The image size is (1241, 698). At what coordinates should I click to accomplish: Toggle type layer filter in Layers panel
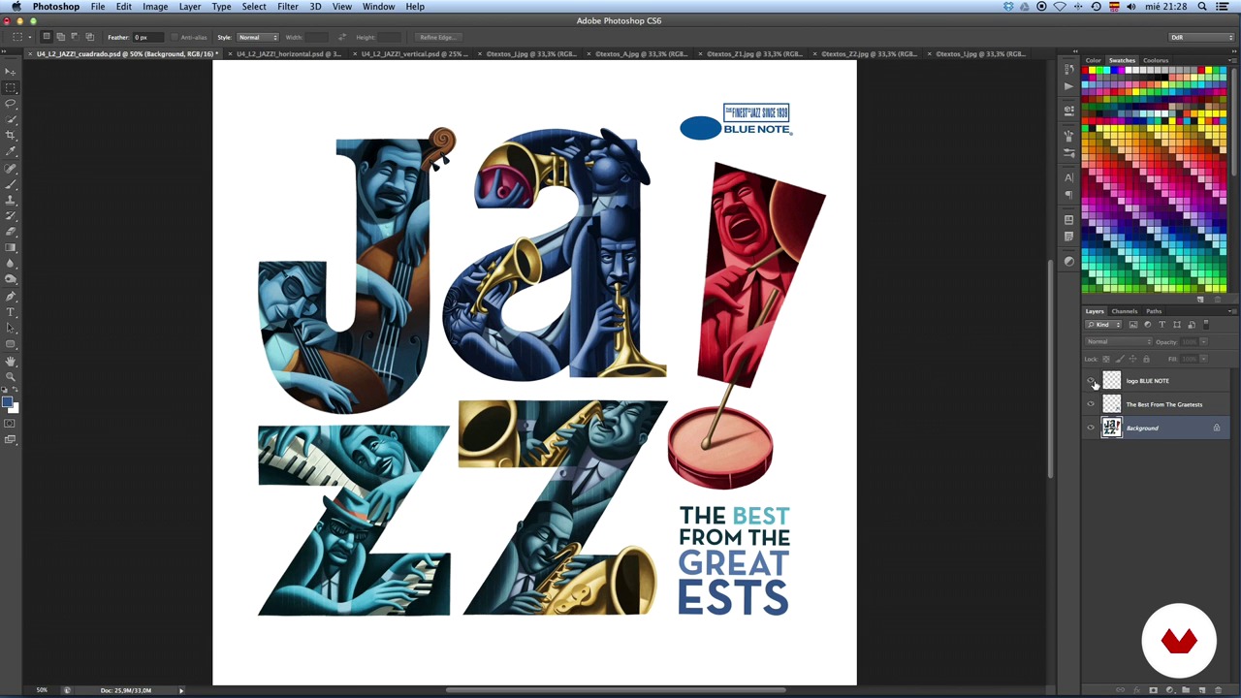(1161, 325)
